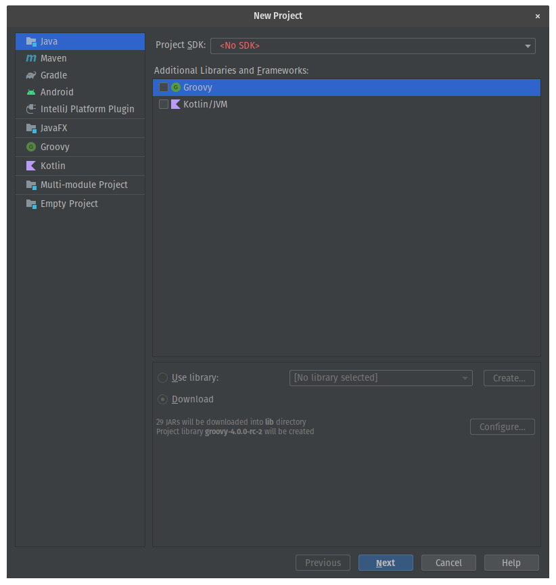Choose Kotlin label in left list
The image size is (556, 585).
(x=53, y=166)
